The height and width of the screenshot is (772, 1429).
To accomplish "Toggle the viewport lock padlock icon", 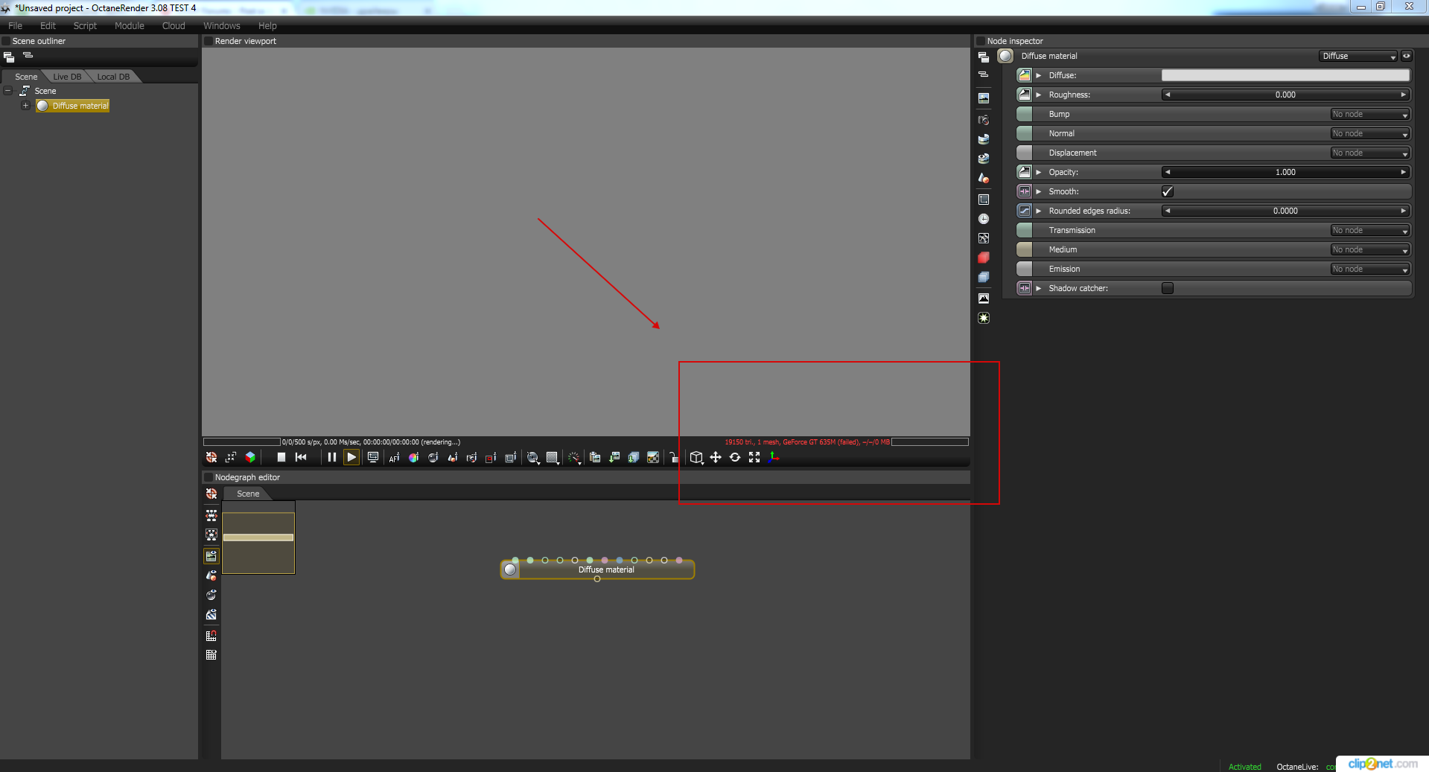I will point(673,457).
